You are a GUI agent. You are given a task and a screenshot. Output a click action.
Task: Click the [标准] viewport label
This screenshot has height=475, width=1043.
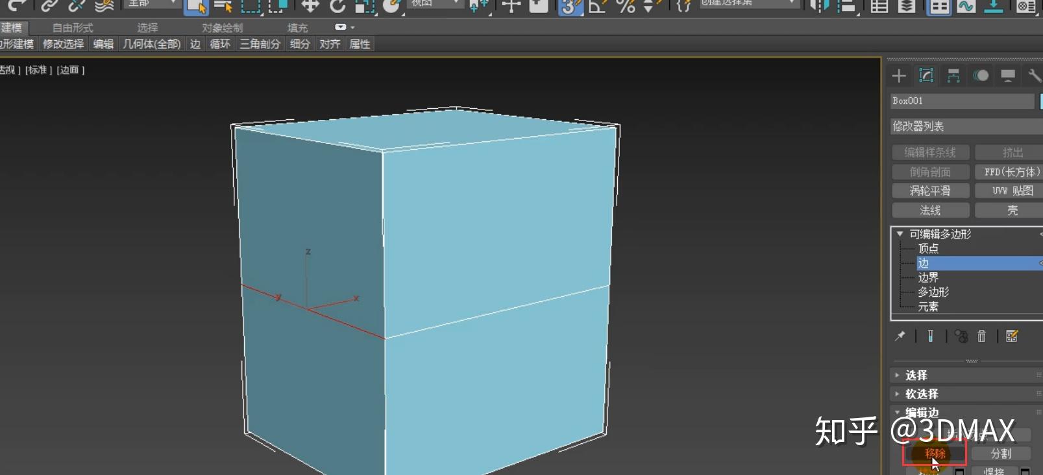[x=38, y=70]
